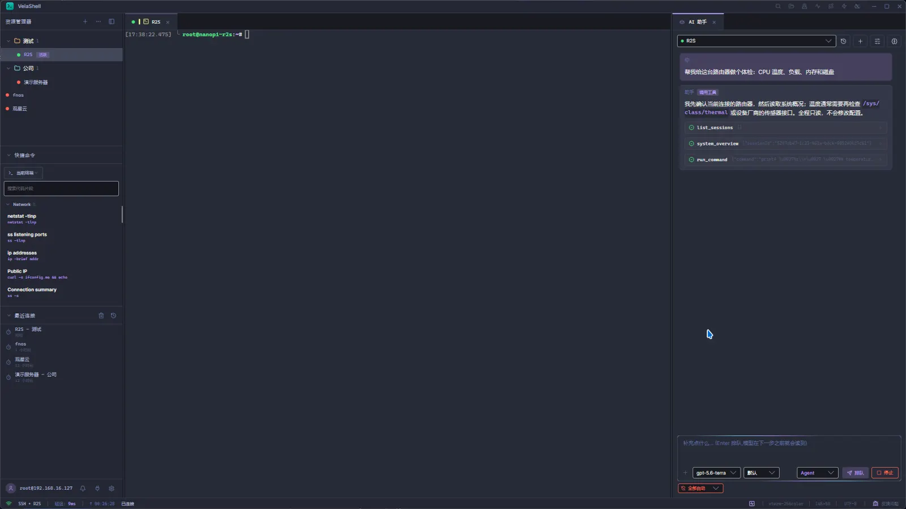Add new connection in resource manager header
Image resolution: width=906 pixels, height=509 pixels.
(x=86, y=21)
